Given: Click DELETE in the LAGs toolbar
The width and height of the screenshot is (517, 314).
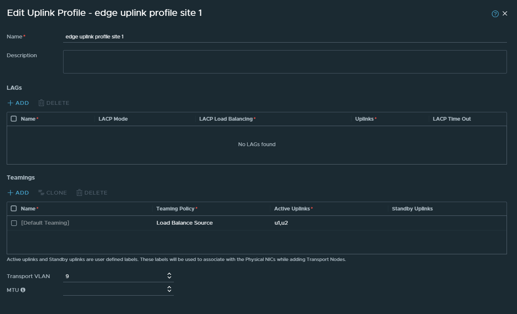Looking at the screenshot, I should tap(53, 103).
